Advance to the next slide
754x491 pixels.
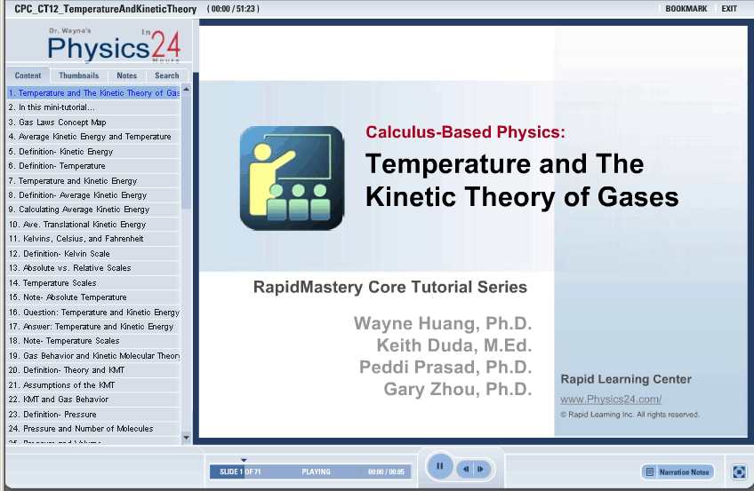(x=480, y=469)
